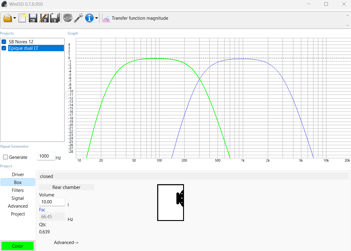Viewport: 351px width, 251px height.
Task: Click the WinISD title bar app icon
Action: tap(4, 4)
